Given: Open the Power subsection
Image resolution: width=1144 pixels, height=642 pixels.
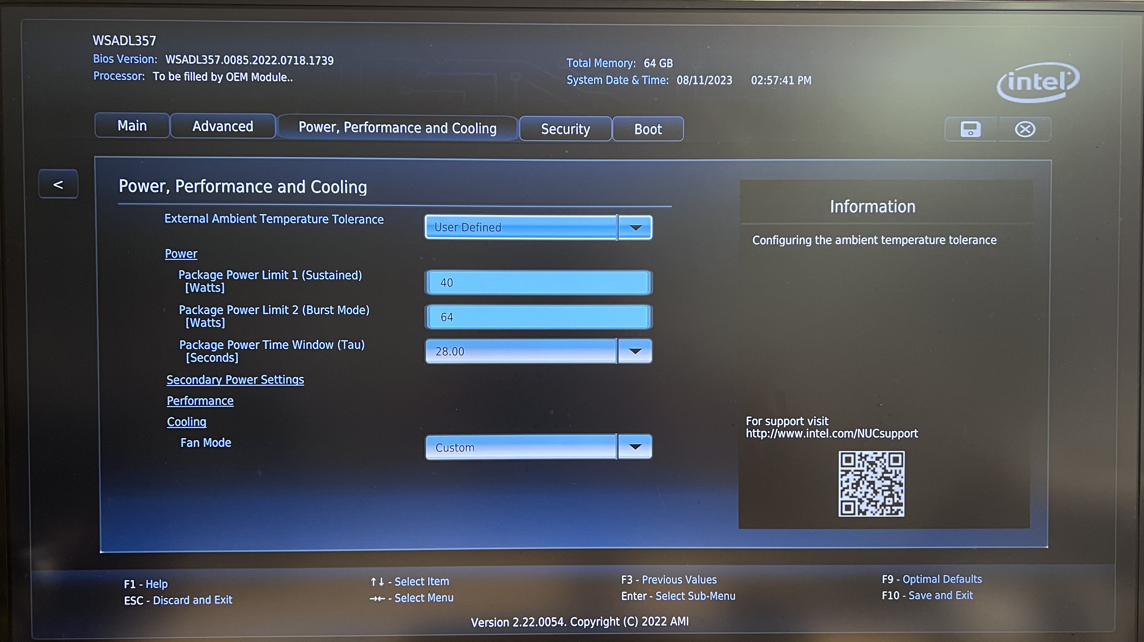Looking at the screenshot, I should point(181,253).
